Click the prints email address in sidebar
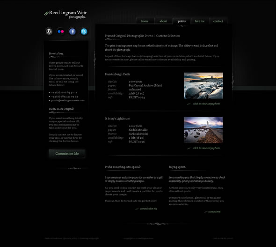 68,100
